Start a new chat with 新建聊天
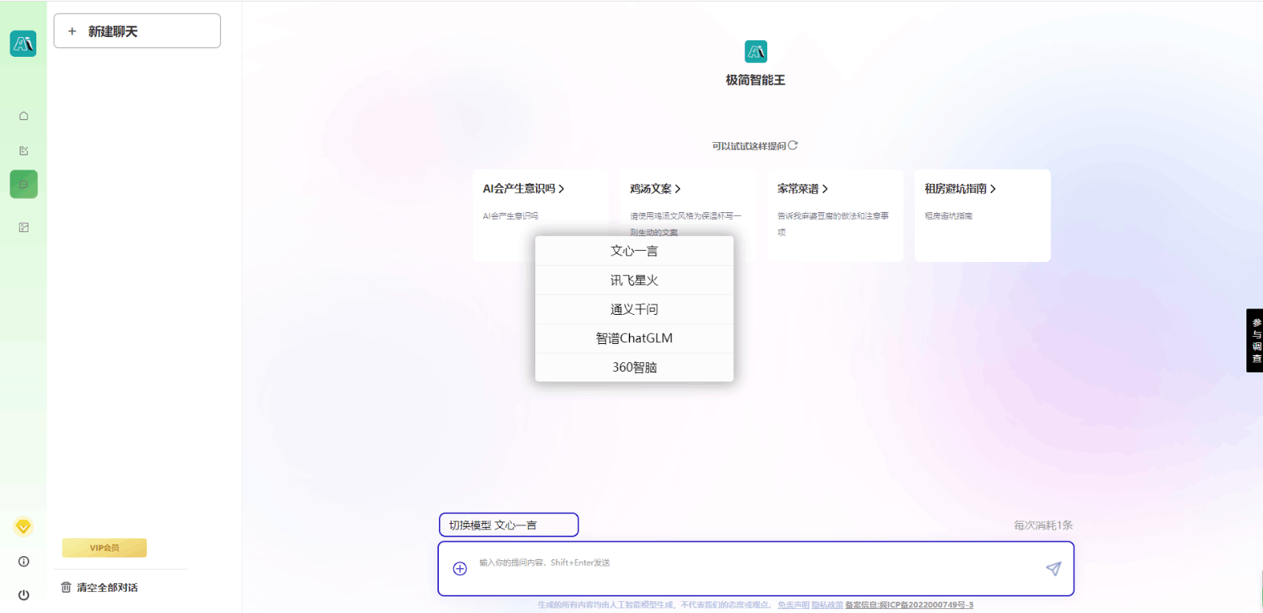This screenshot has width=1263, height=613. point(137,31)
